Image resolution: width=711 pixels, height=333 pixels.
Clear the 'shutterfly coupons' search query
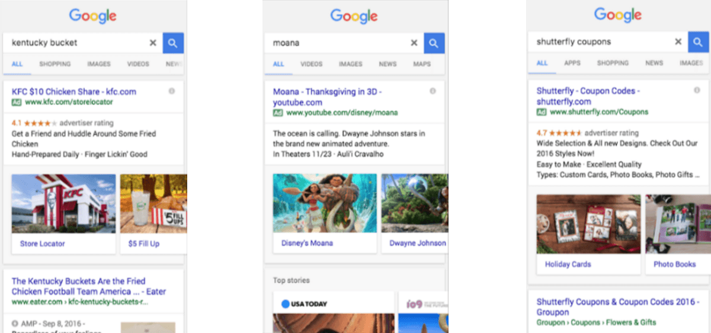tap(678, 41)
